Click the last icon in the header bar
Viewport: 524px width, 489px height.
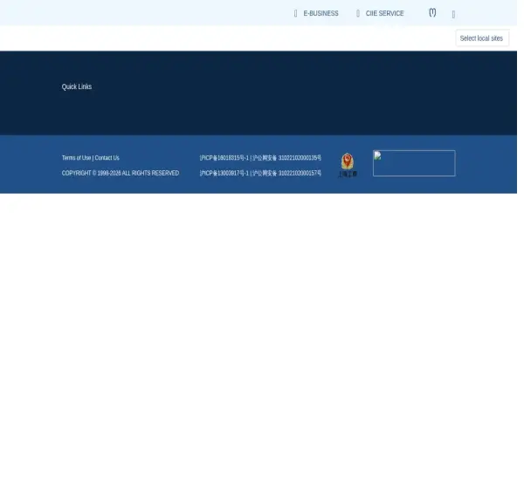453,14
